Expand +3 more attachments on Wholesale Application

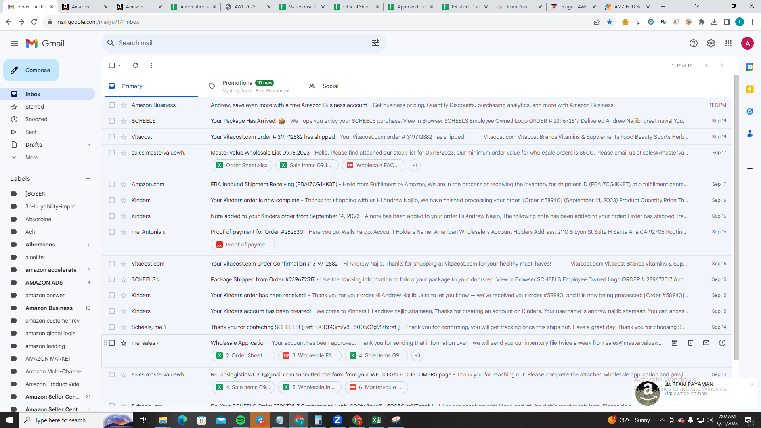[x=417, y=355]
